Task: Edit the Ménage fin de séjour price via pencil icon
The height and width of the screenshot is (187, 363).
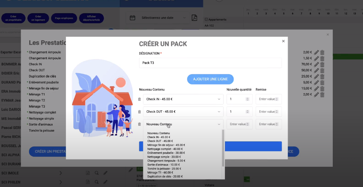Action: [316, 88]
